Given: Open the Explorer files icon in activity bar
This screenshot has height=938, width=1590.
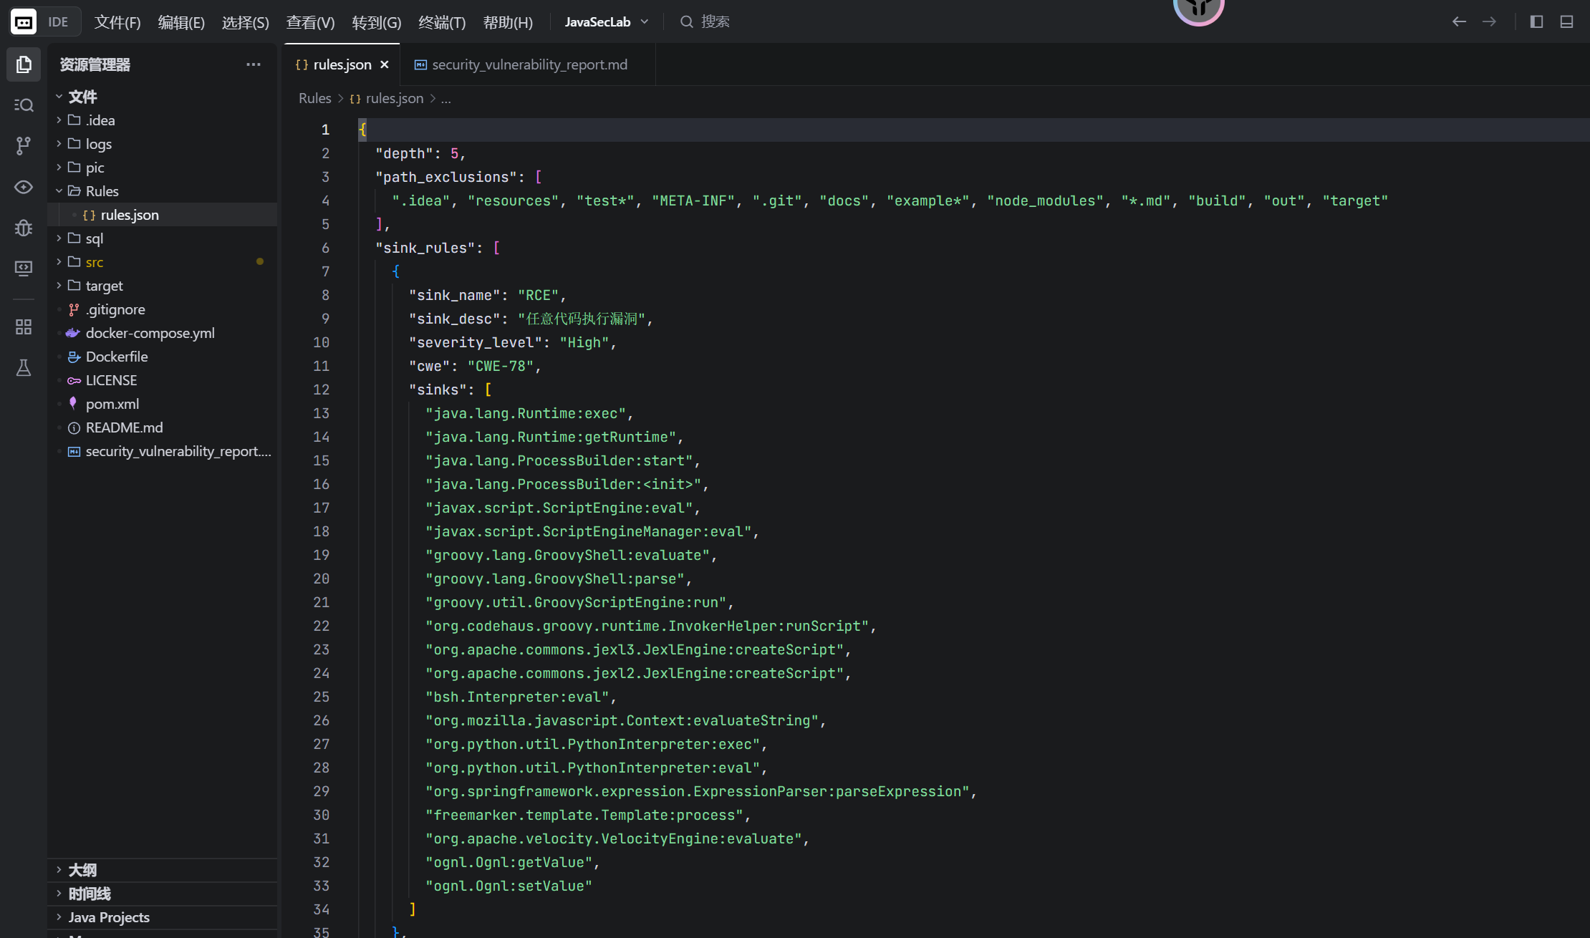Looking at the screenshot, I should pos(24,64).
